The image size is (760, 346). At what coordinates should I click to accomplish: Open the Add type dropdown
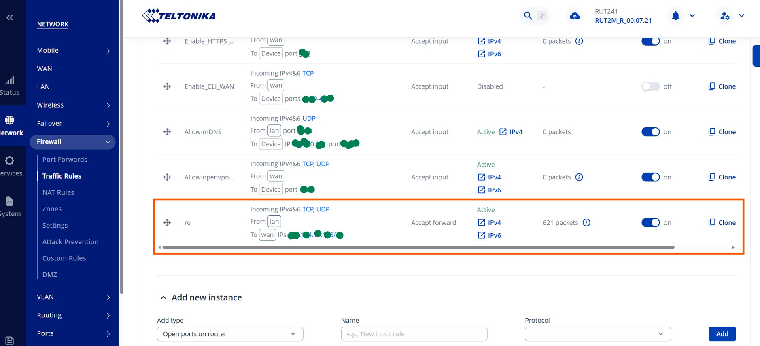230,334
